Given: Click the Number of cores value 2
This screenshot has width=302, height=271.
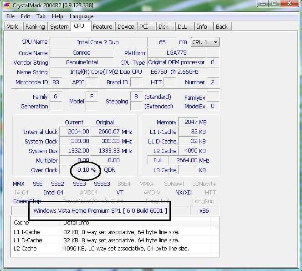Looking at the screenshot, I should point(213,82).
